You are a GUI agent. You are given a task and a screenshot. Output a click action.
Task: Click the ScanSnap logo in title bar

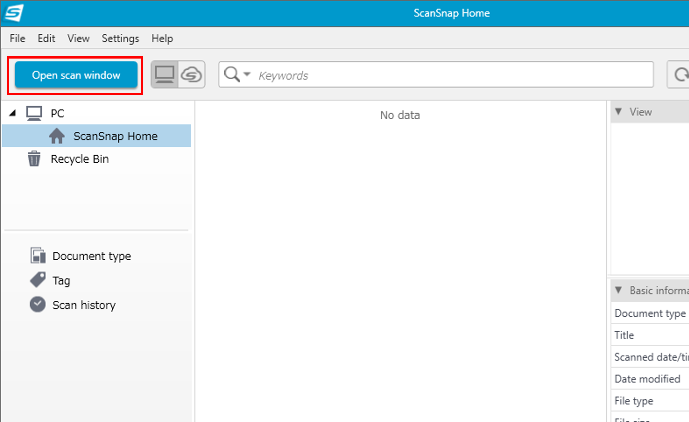pos(14,13)
